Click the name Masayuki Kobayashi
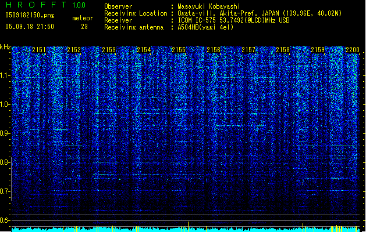366x232 pixels. click(x=209, y=6)
